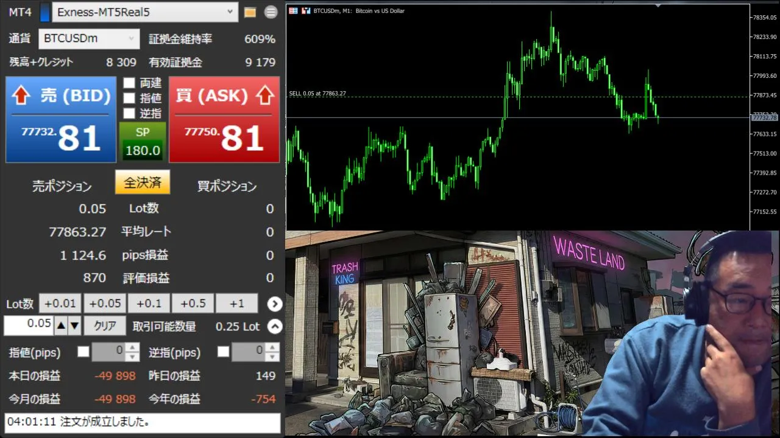Click the SELL 0.05 at 77863.27 order line label
This screenshot has height=438, width=780.
pos(317,94)
